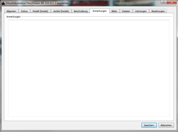Select the Modell (Details) tab
The image size is (178, 132).
click(x=40, y=11)
